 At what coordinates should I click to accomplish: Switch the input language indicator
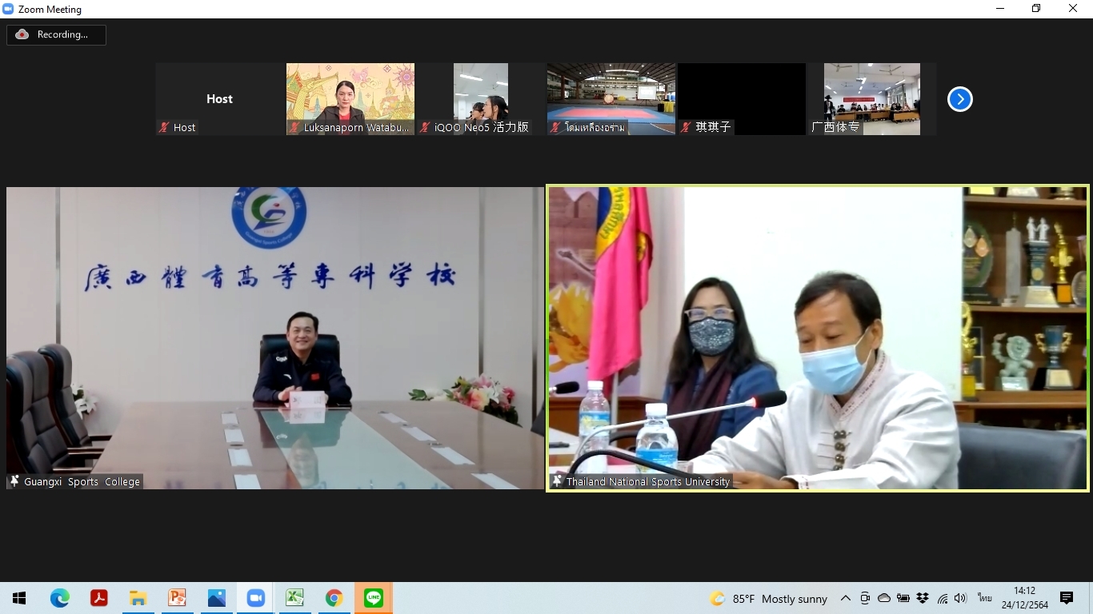click(984, 599)
